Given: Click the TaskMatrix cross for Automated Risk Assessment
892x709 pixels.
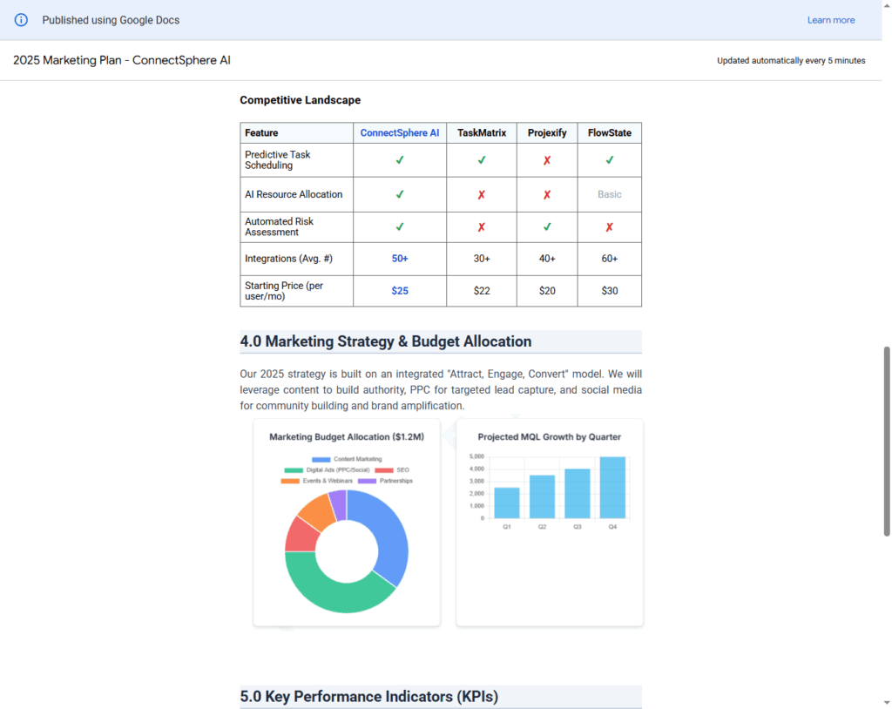Looking at the screenshot, I should pos(481,227).
